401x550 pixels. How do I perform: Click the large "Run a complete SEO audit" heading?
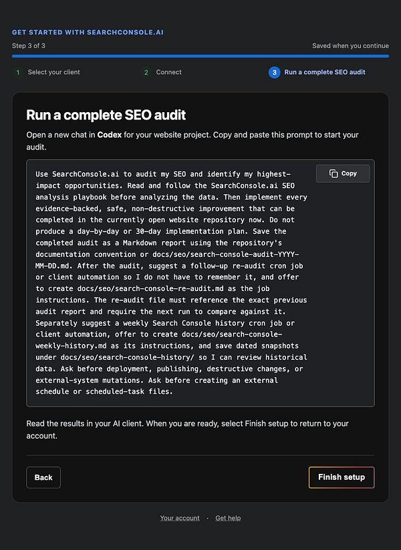[106, 115]
